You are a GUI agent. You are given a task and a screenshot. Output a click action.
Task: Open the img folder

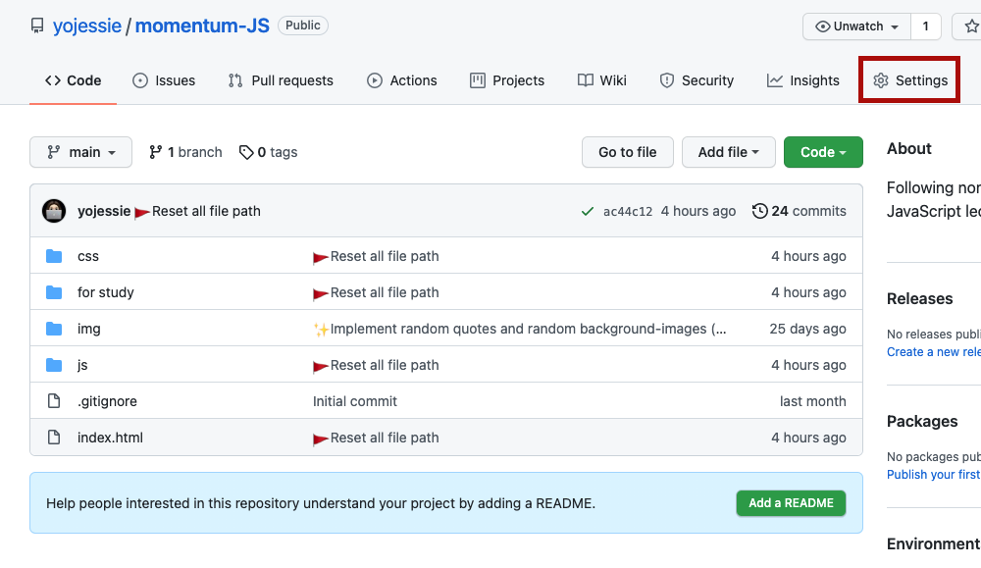89,329
